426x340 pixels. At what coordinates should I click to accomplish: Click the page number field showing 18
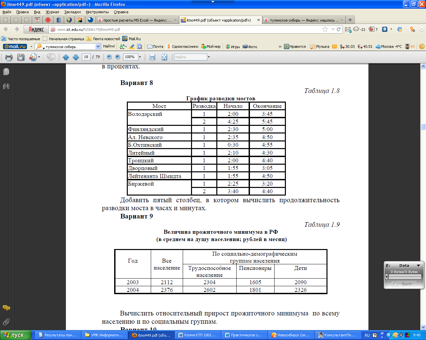coord(86,57)
